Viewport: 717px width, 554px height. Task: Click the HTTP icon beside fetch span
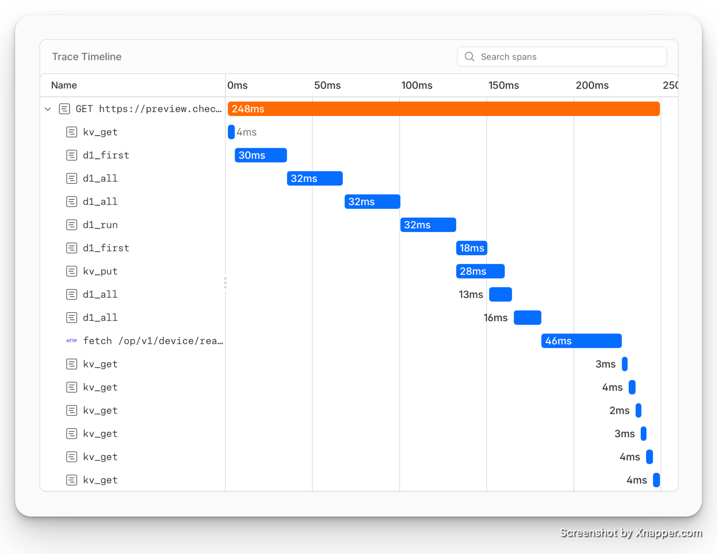point(71,341)
